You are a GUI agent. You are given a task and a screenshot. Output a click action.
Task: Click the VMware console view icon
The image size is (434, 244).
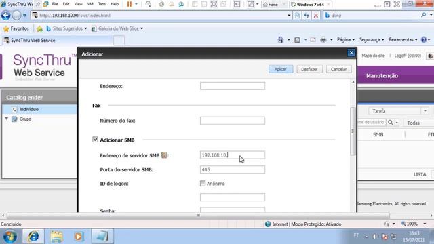coord(237,4)
